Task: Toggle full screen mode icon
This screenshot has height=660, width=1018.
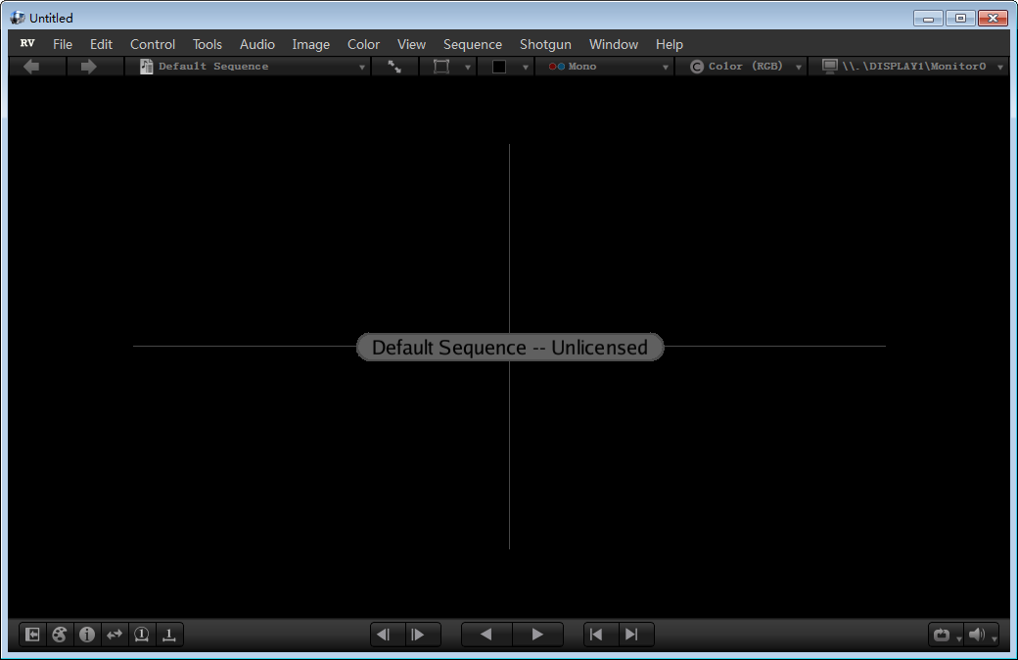Action: pos(394,67)
